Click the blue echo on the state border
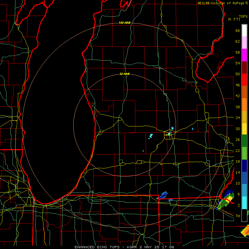Viewport: 249px width, 249px height. pyautogui.click(x=162, y=196)
